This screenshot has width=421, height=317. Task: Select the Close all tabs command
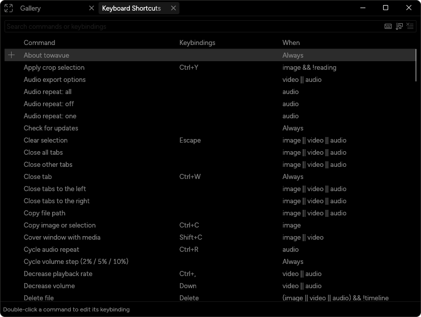tap(43, 152)
